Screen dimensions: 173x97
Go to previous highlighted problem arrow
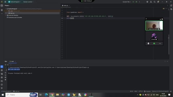click(167, 9)
